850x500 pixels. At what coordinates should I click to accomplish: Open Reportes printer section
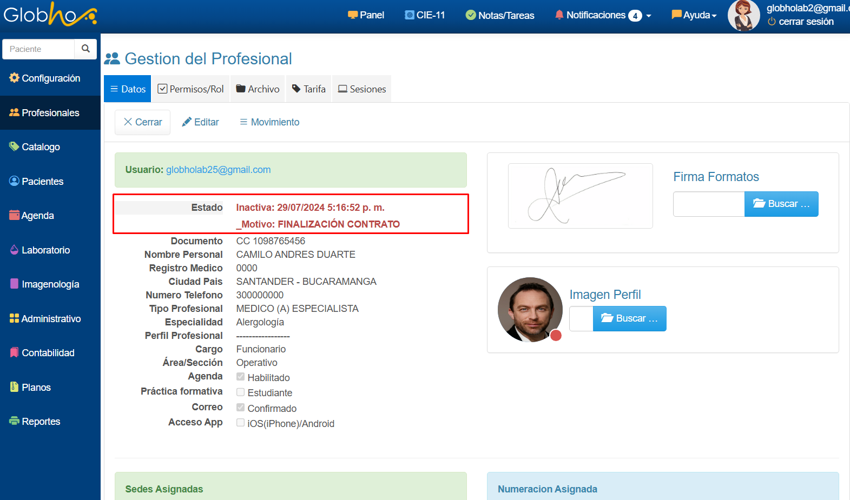tap(35, 422)
